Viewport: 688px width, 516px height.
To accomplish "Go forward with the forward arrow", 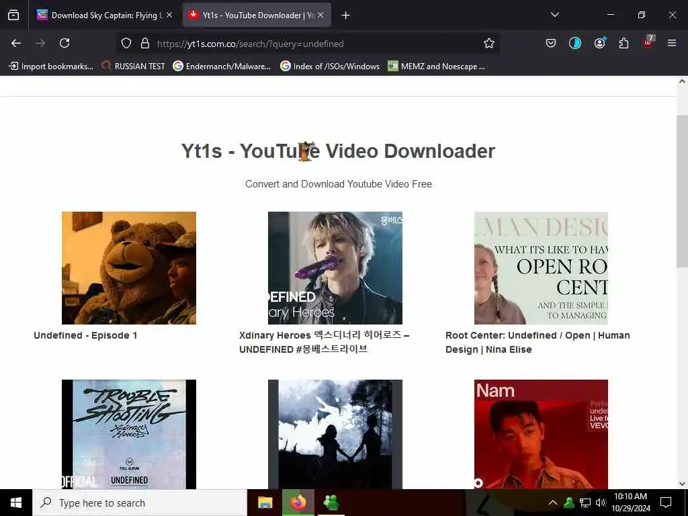I will (40, 43).
